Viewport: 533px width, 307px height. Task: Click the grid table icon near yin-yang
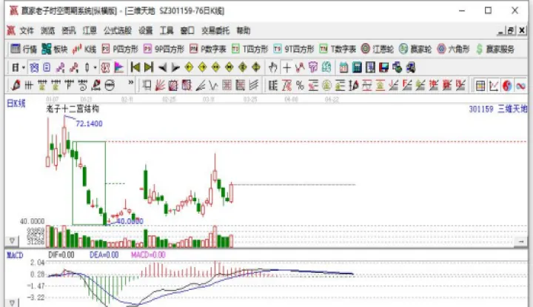(x=480, y=86)
